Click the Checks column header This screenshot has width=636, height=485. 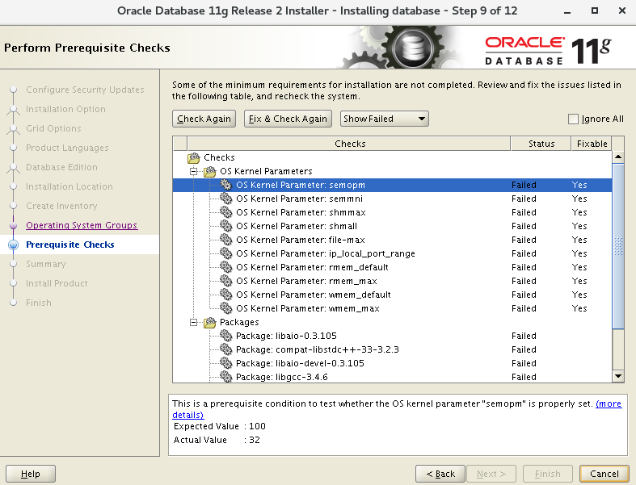(x=349, y=144)
